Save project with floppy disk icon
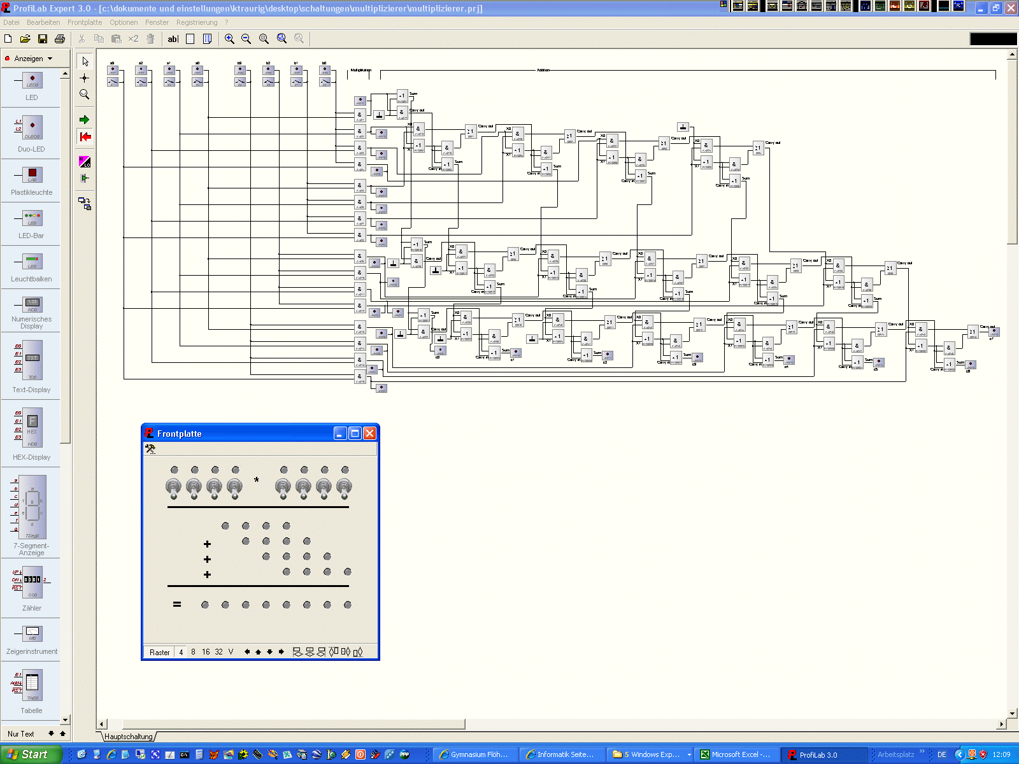 click(43, 39)
